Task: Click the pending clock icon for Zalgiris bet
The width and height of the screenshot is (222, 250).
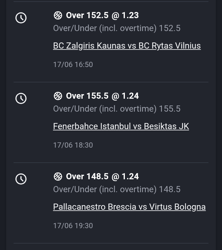Action: 21,18
